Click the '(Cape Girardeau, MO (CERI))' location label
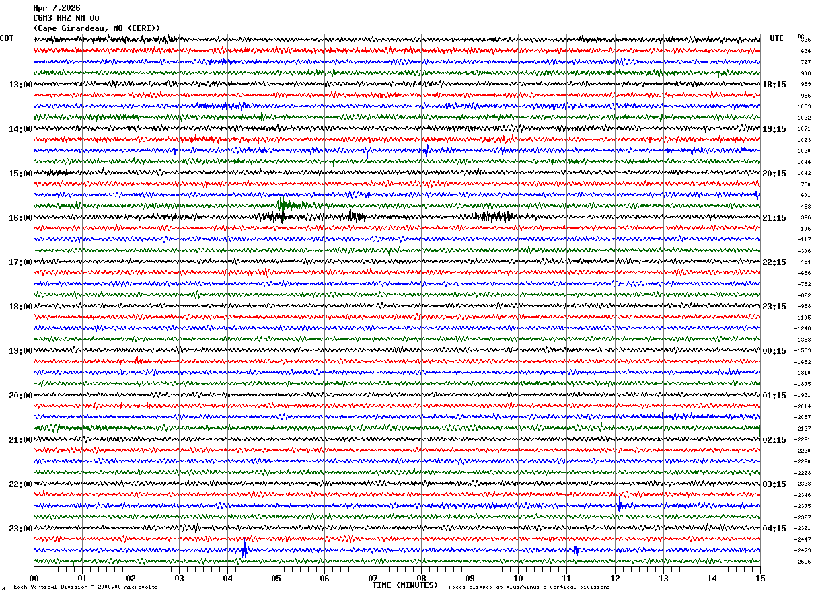The image size is (814, 596). [97, 28]
